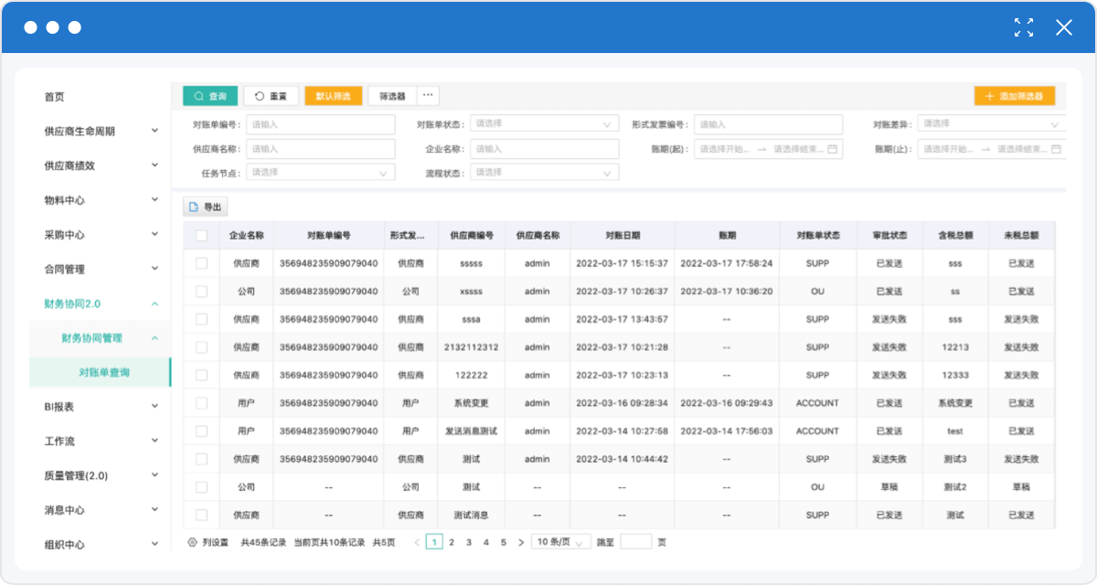The height and width of the screenshot is (585, 1097).
Task: Click the 对账日期 column header
Action: pyautogui.click(x=623, y=235)
